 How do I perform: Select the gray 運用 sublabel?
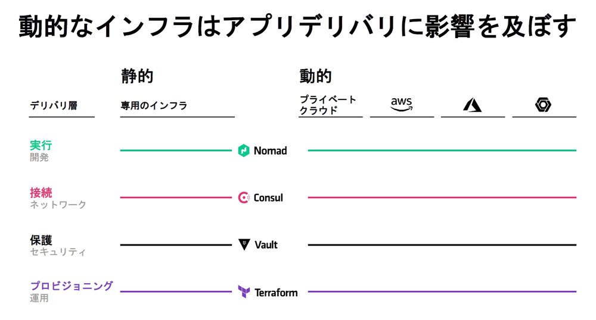[x=39, y=299]
